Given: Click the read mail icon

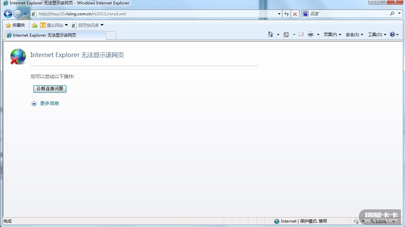Looking at the screenshot, I should click(x=301, y=34).
